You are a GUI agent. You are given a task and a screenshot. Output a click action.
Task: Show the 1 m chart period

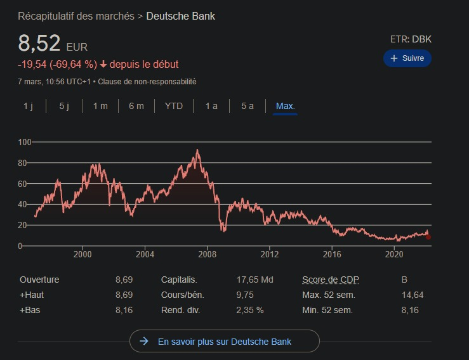tap(100, 106)
